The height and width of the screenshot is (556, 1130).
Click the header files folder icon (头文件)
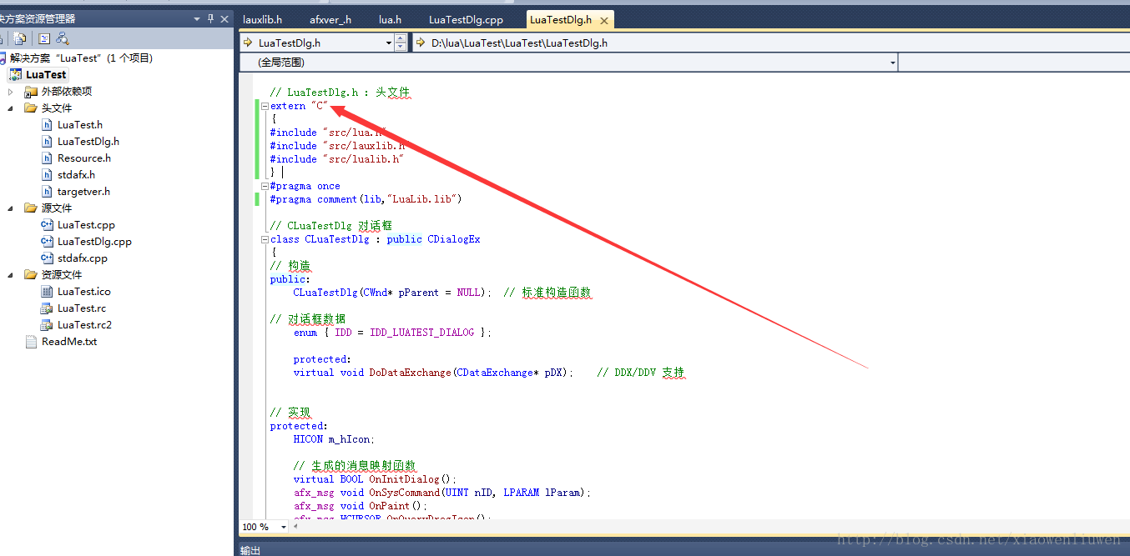(x=31, y=108)
